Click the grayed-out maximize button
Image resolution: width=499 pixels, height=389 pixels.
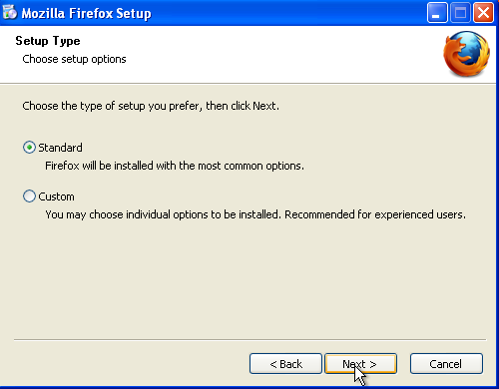tap(460, 13)
